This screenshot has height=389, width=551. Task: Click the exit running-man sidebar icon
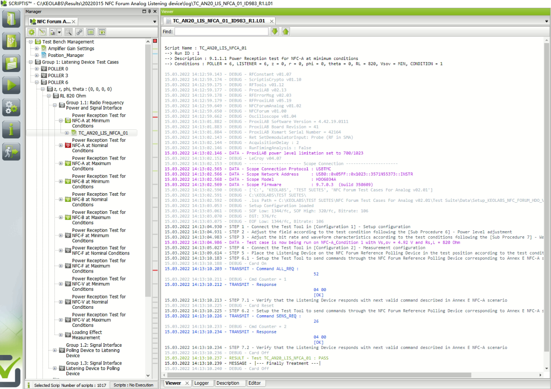(11, 151)
